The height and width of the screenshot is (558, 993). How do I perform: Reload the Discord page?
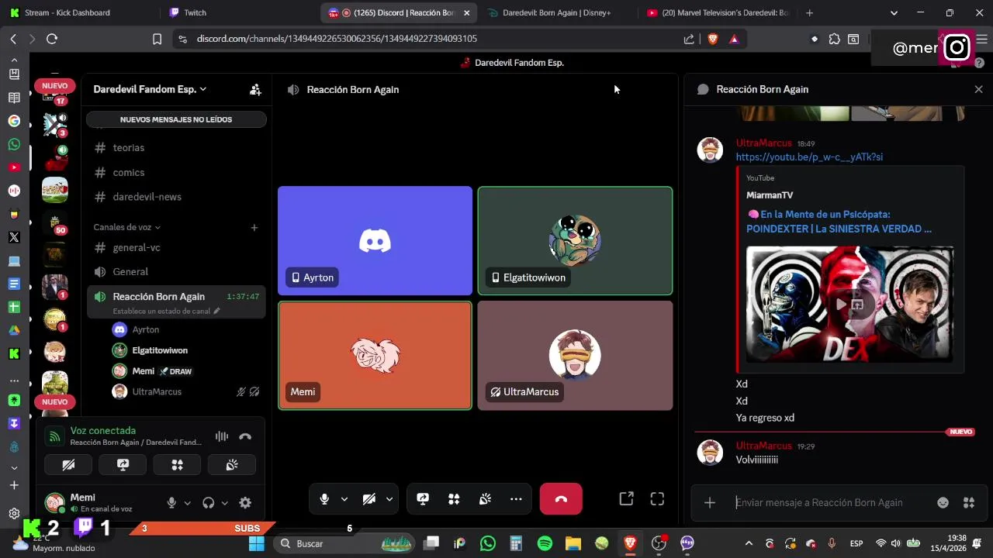[x=52, y=39]
